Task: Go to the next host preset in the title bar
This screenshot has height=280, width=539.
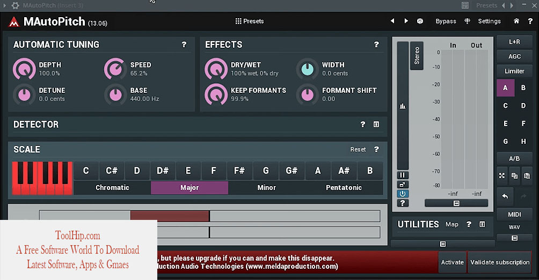Action: pyautogui.click(x=512, y=5)
